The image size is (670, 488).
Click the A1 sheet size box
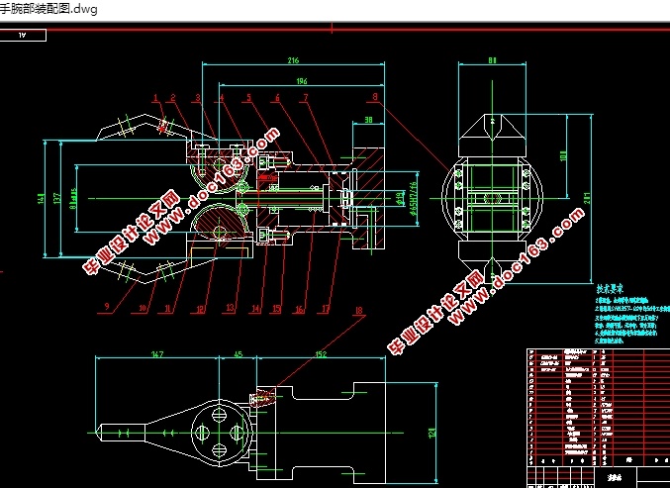pyautogui.click(x=23, y=35)
